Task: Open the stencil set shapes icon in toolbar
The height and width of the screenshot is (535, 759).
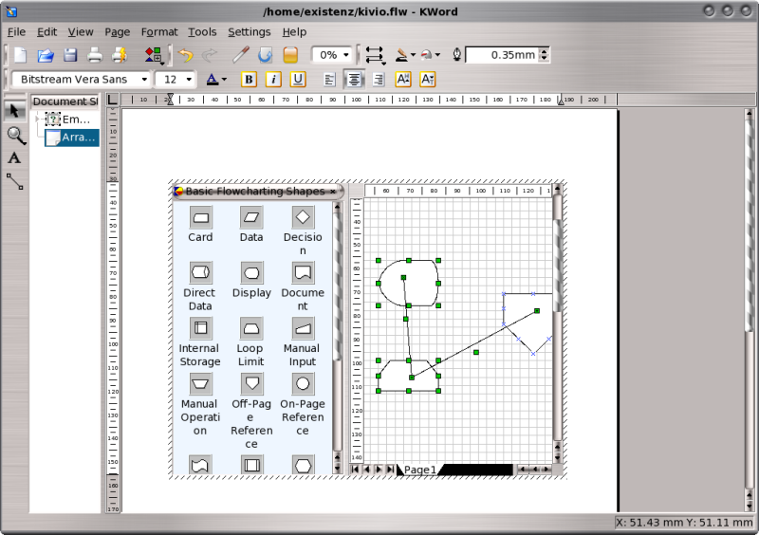Action: pyautogui.click(x=154, y=55)
